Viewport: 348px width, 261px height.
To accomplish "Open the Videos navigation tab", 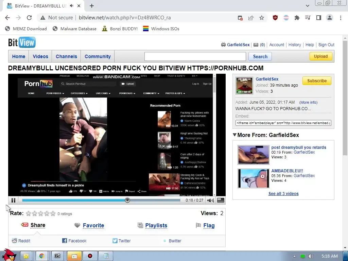I will pos(40,56).
